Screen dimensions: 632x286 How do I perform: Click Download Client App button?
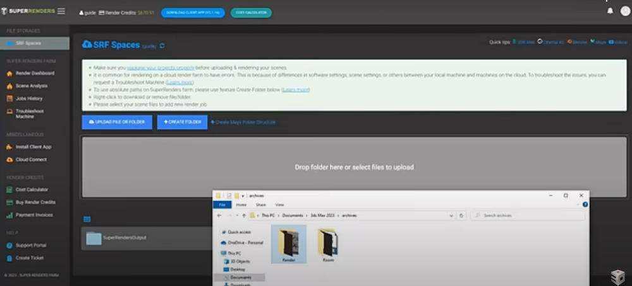pyautogui.click(x=193, y=13)
